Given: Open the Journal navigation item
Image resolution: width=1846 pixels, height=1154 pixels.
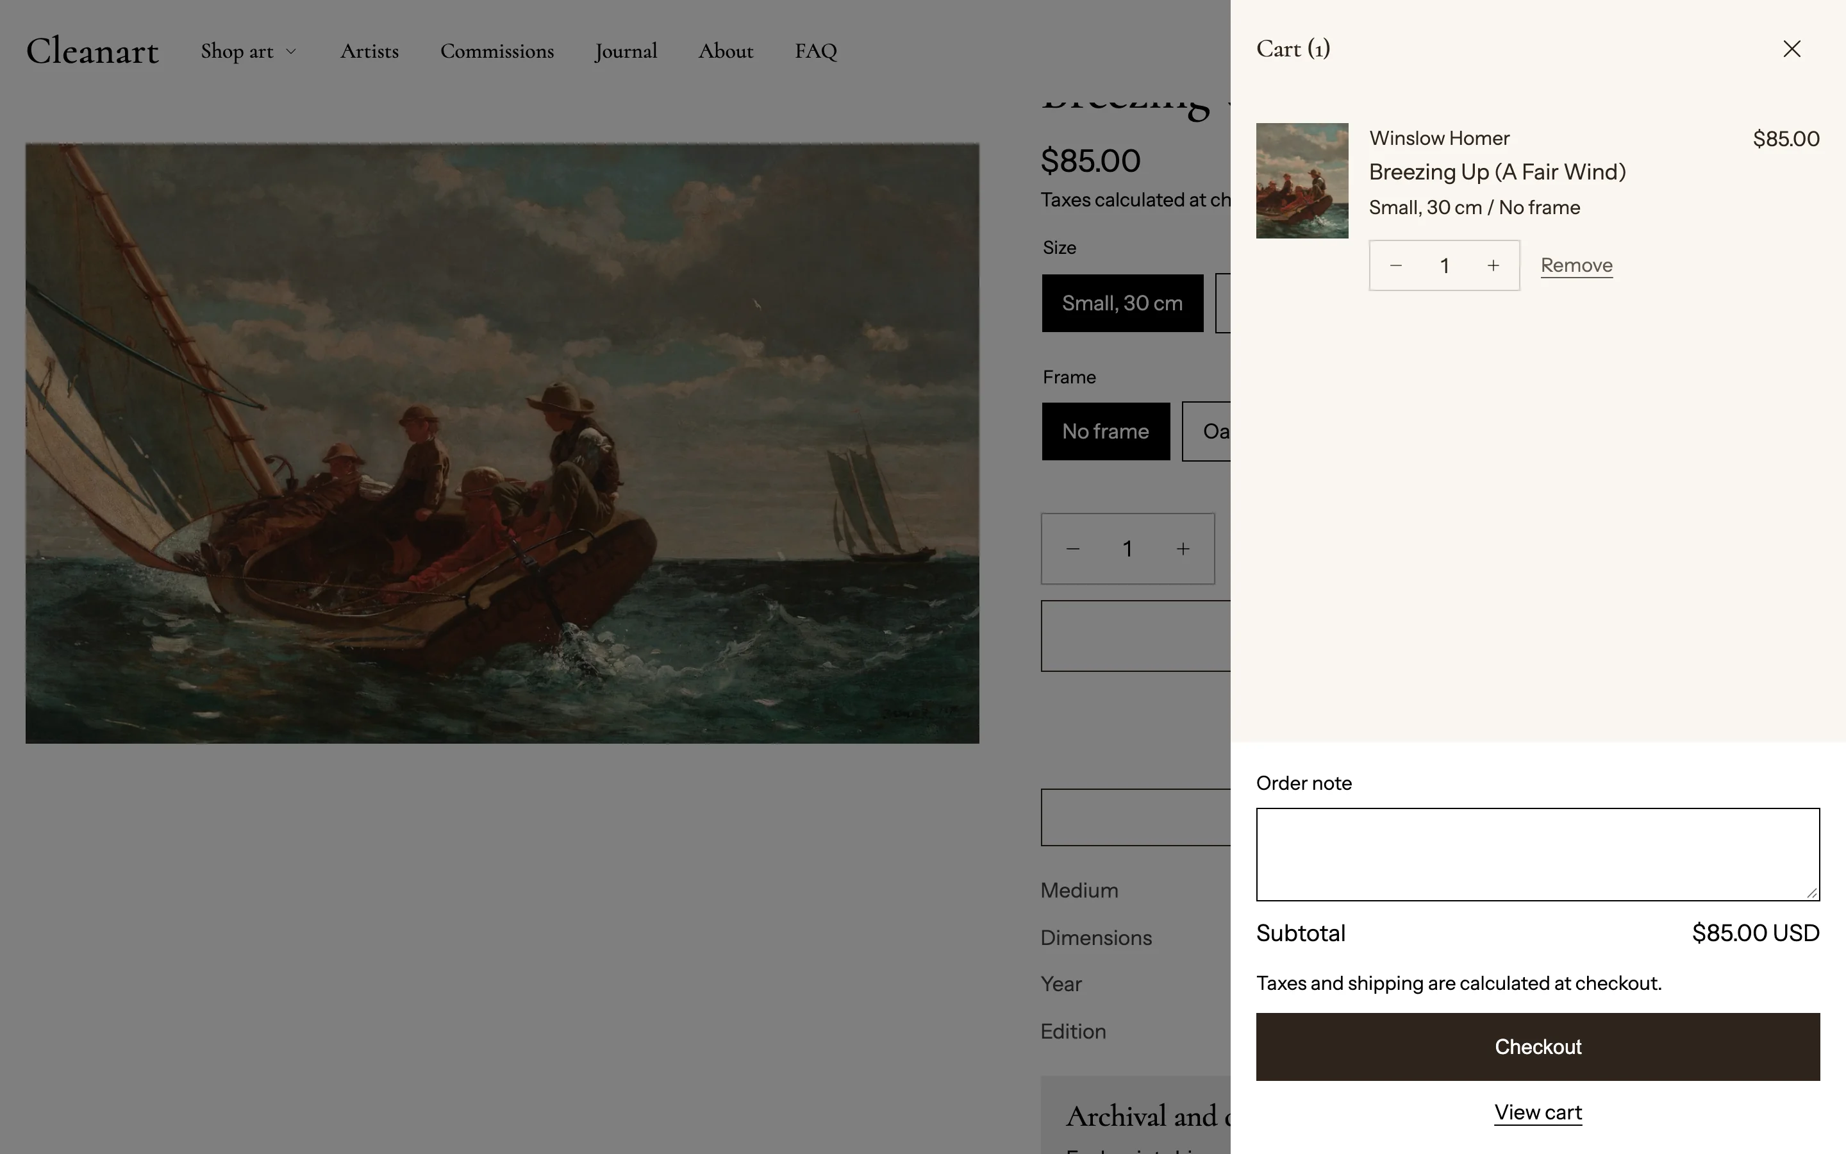Looking at the screenshot, I should coord(626,51).
